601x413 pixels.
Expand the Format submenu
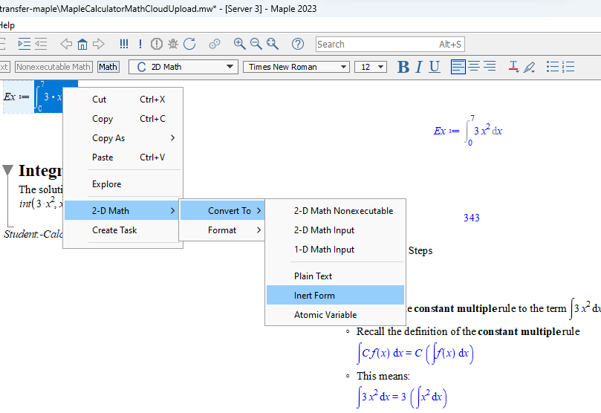(x=222, y=230)
